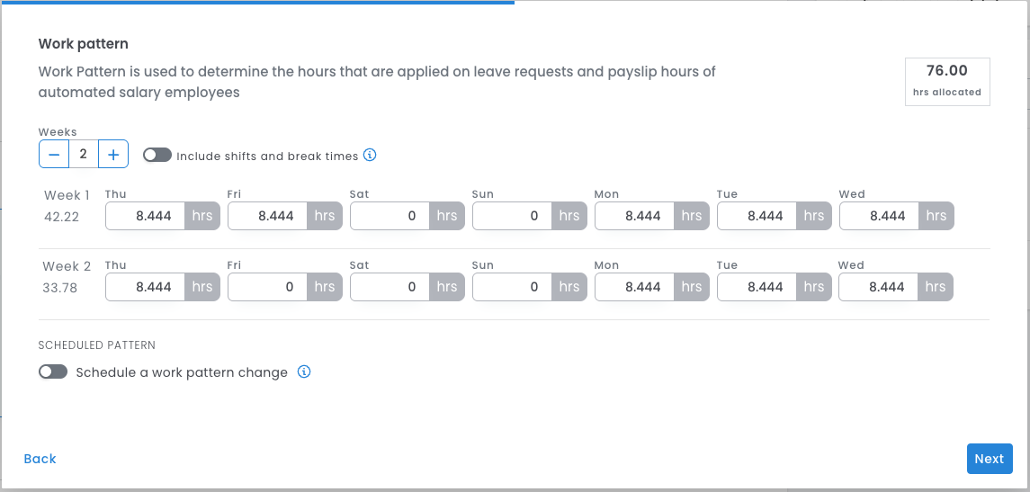Click the plus icon to increase weeks
Image resolution: width=1030 pixels, height=492 pixels.
tap(113, 155)
